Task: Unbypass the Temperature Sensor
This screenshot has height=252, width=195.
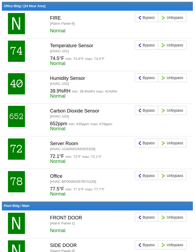Action: (x=172, y=45)
